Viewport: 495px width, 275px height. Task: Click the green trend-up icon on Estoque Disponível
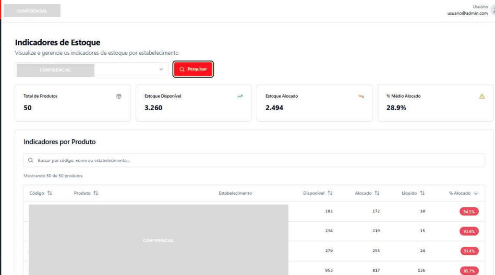click(240, 97)
